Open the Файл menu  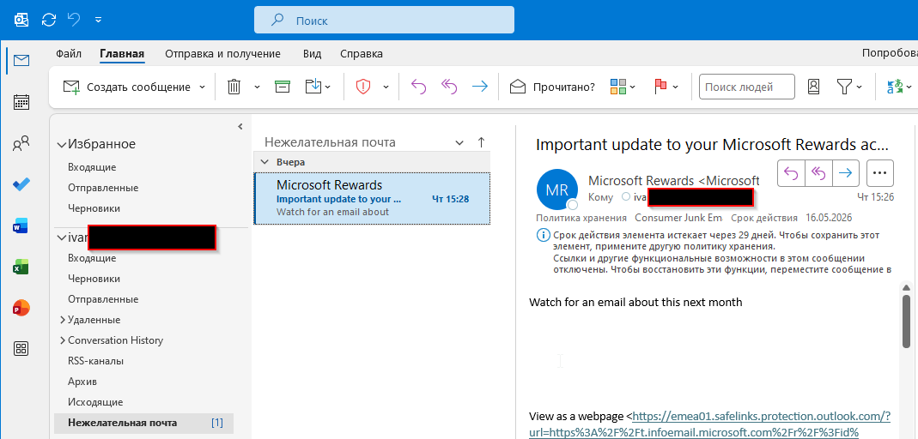(x=69, y=53)
